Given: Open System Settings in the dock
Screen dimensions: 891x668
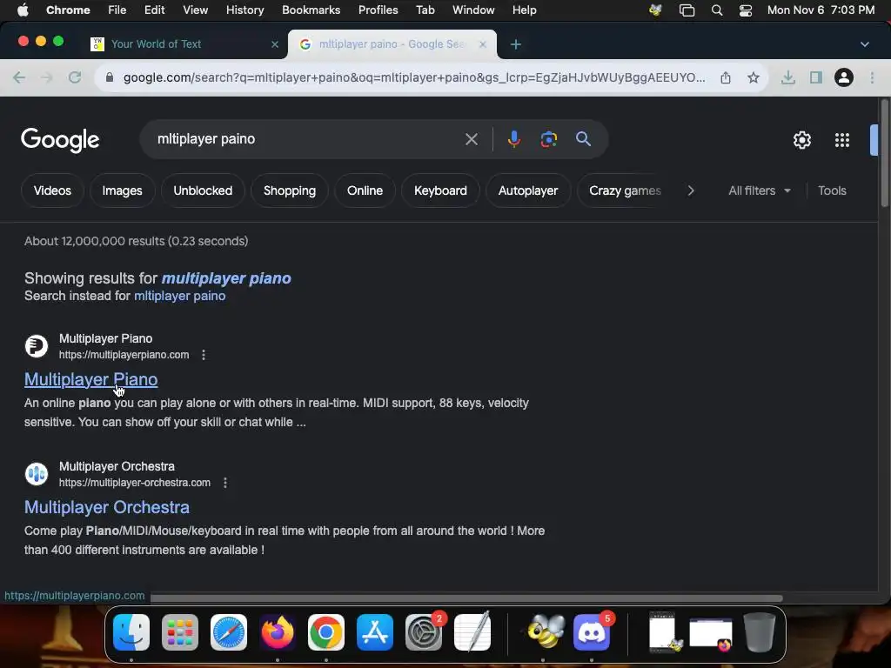Looking at the screenshot, I should point(424,632).
